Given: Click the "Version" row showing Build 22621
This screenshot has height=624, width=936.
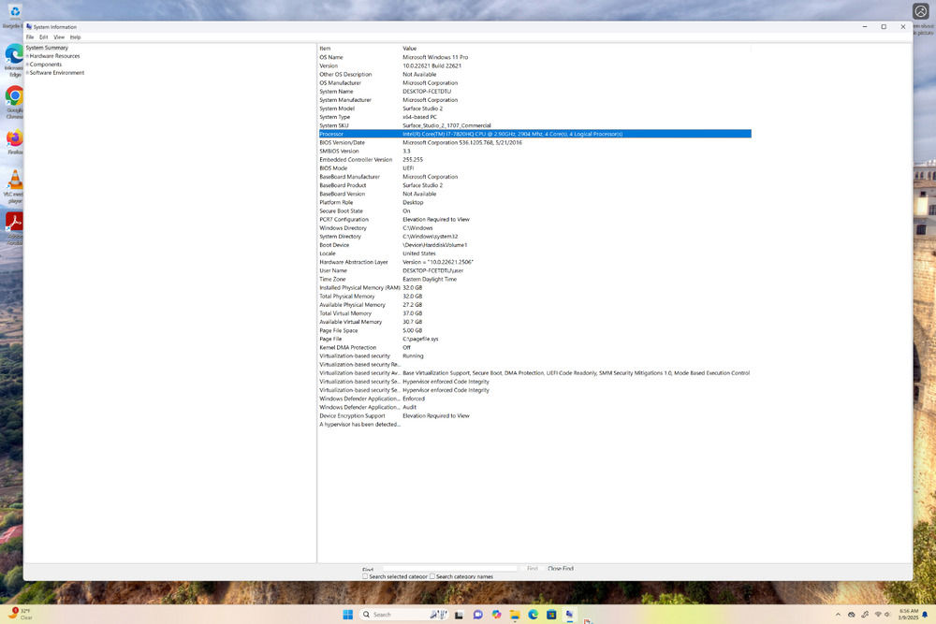Looking at the screenshot, I should pyautogui.click(x=534, y=65).
